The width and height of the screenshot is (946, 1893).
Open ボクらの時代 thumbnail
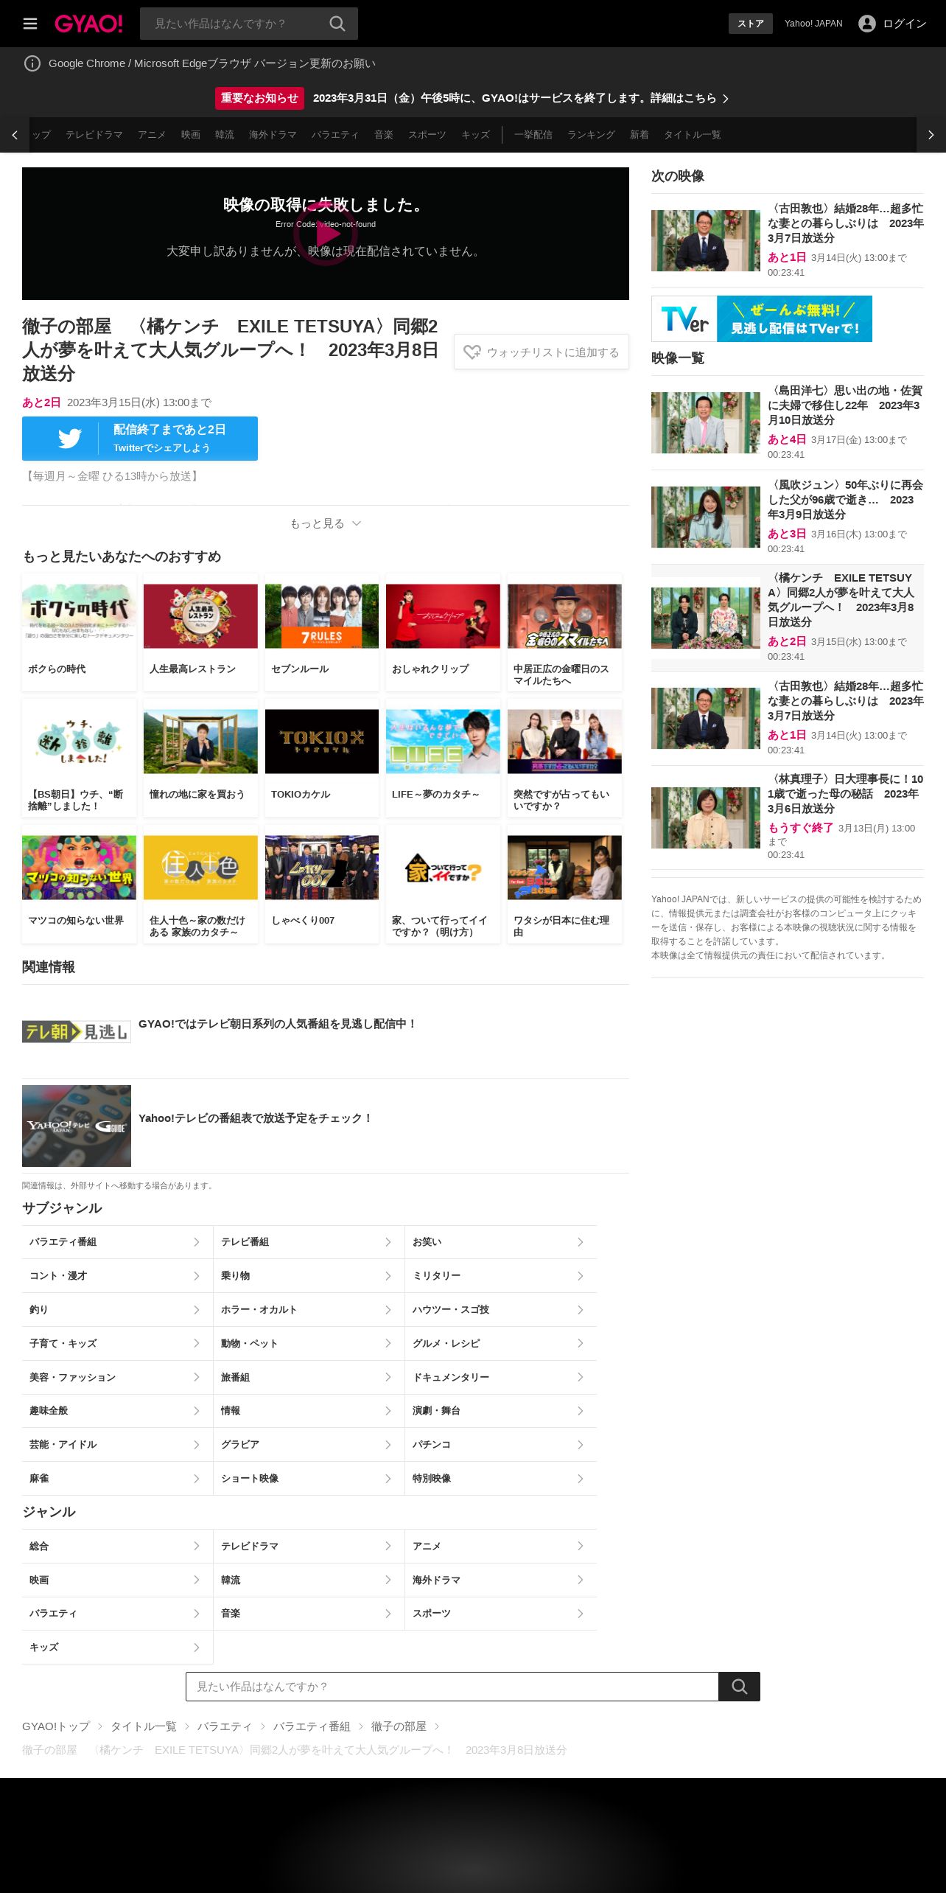(79, 616)
